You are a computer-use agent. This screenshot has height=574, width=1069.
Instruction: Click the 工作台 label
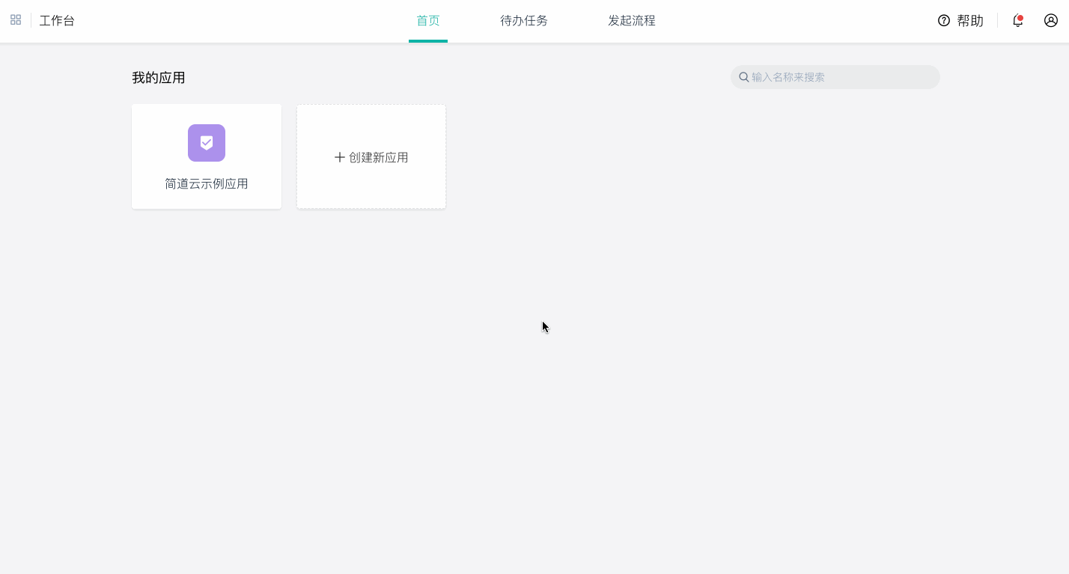(57, 20)
